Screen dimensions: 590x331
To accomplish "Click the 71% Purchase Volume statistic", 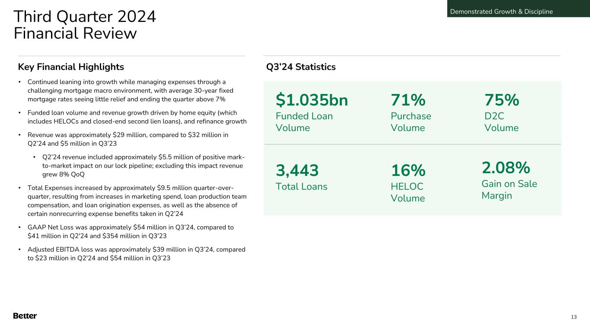I will pyautogui.click(x=408, y=100).
